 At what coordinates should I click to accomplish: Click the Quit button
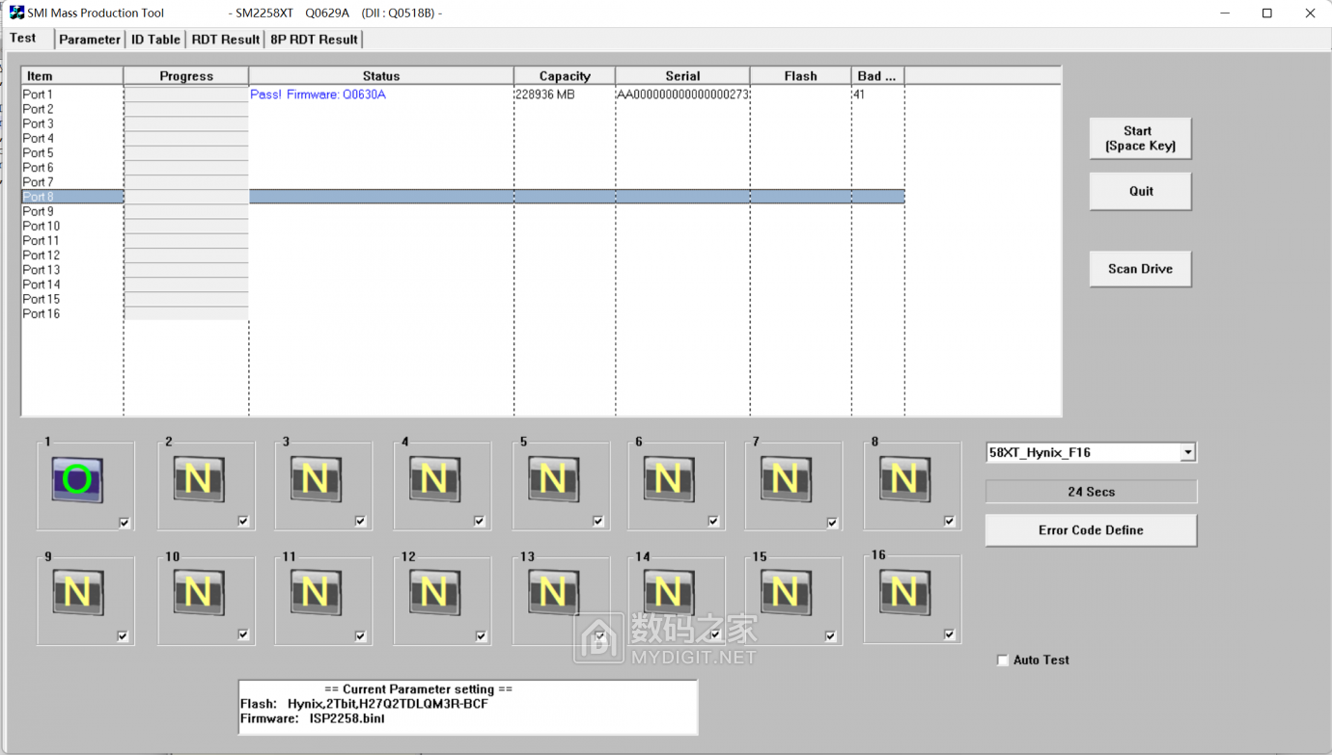1140,191
